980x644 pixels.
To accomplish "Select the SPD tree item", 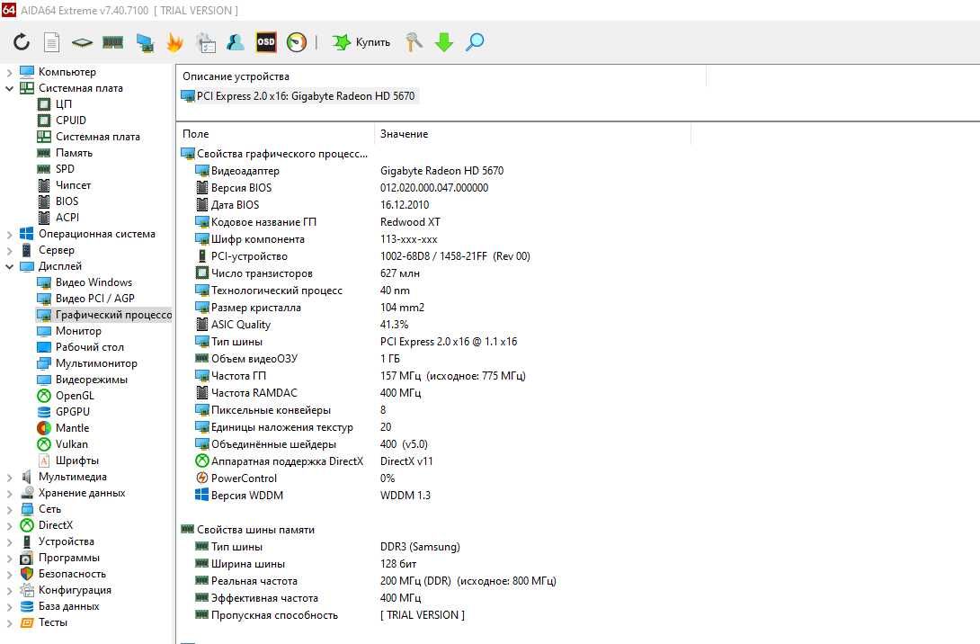I will coord(56,169).
